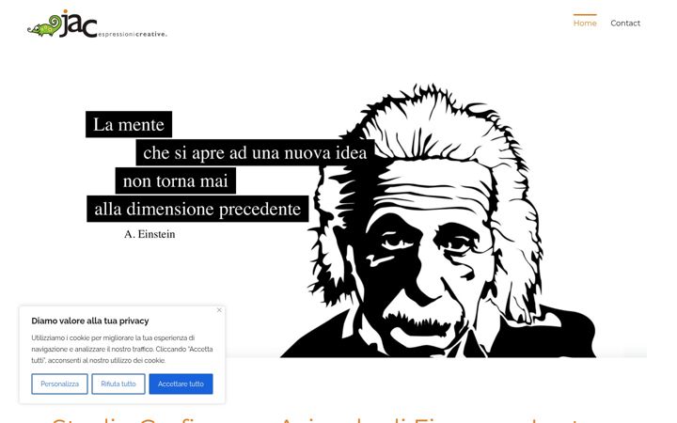Image resolution: width=677 pixels, height=423 pixels.
Task: Close the privacy cookie popup
Action: coord(219,310)
